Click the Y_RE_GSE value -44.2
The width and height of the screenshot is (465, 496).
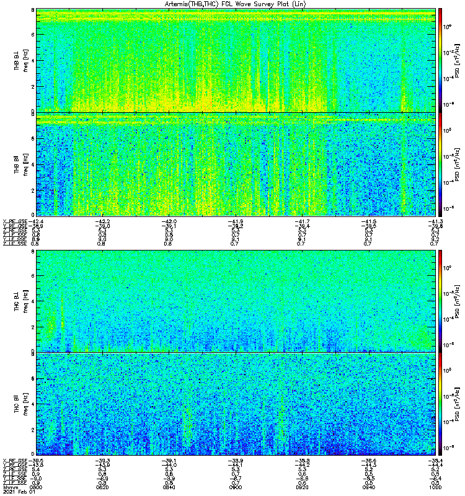(x=302, y=465)
